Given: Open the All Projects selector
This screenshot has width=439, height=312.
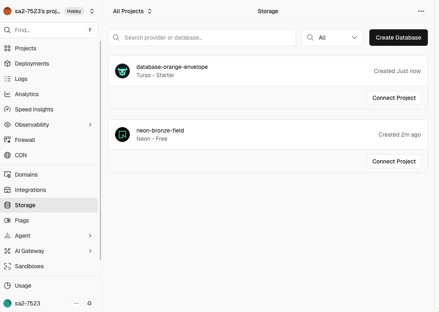Looking at the screenshot, I should click(132, 11).
